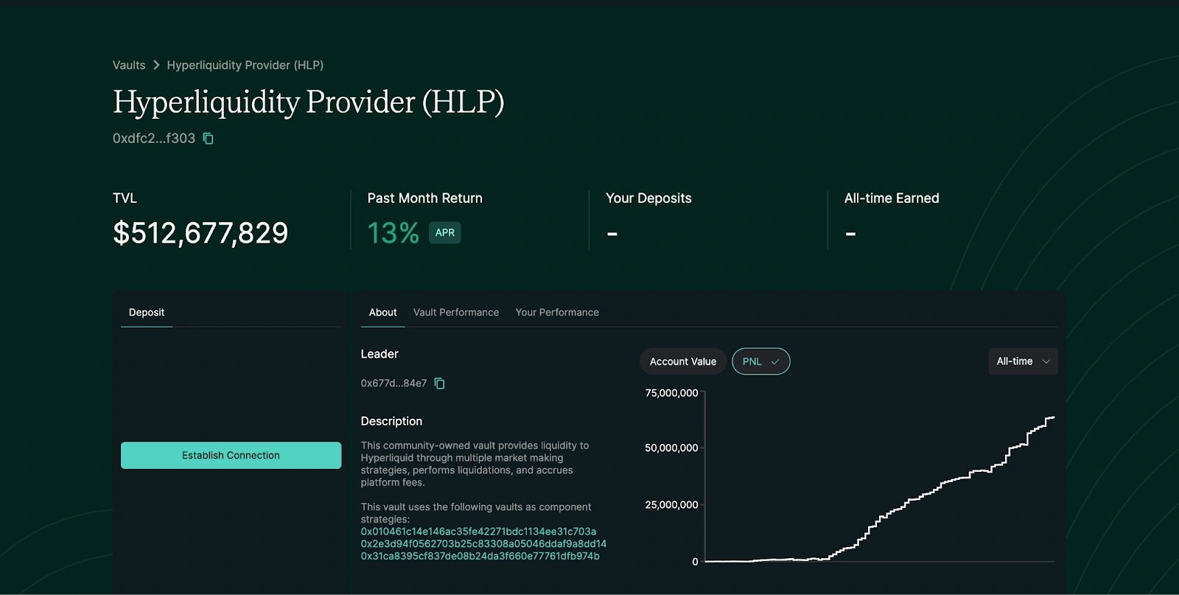
Task: Open component vault link starting 0x31ca839
Action: [480, 557]
